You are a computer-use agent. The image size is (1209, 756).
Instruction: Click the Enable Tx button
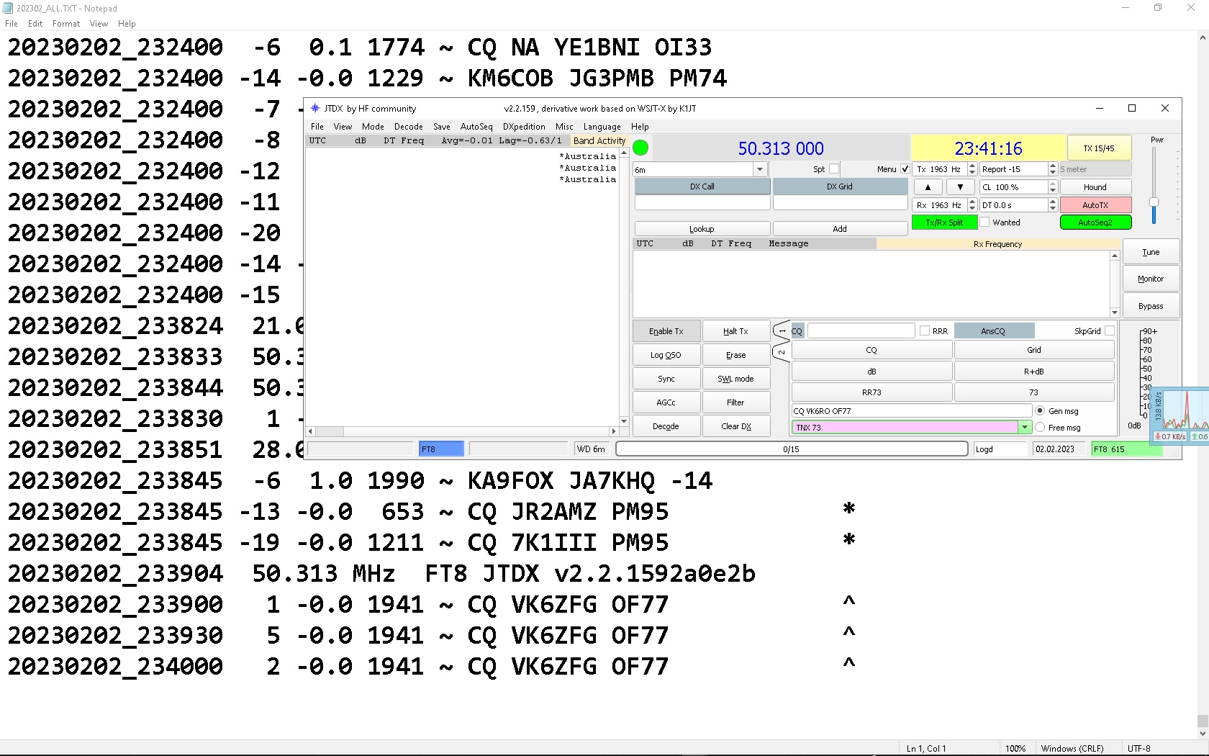[x=666, y=331]
